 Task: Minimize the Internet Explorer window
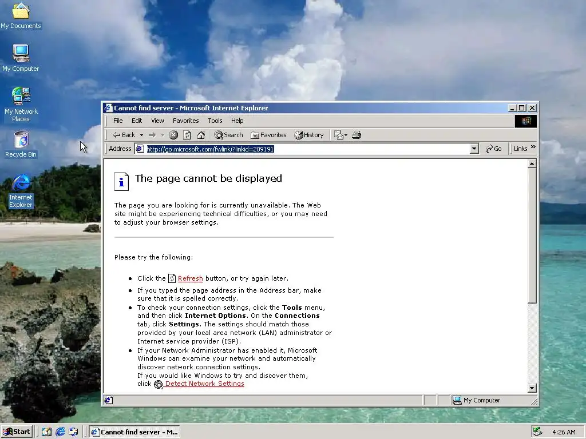512,108
